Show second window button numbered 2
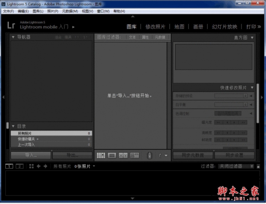266x204 pixels. coord(20,166)
